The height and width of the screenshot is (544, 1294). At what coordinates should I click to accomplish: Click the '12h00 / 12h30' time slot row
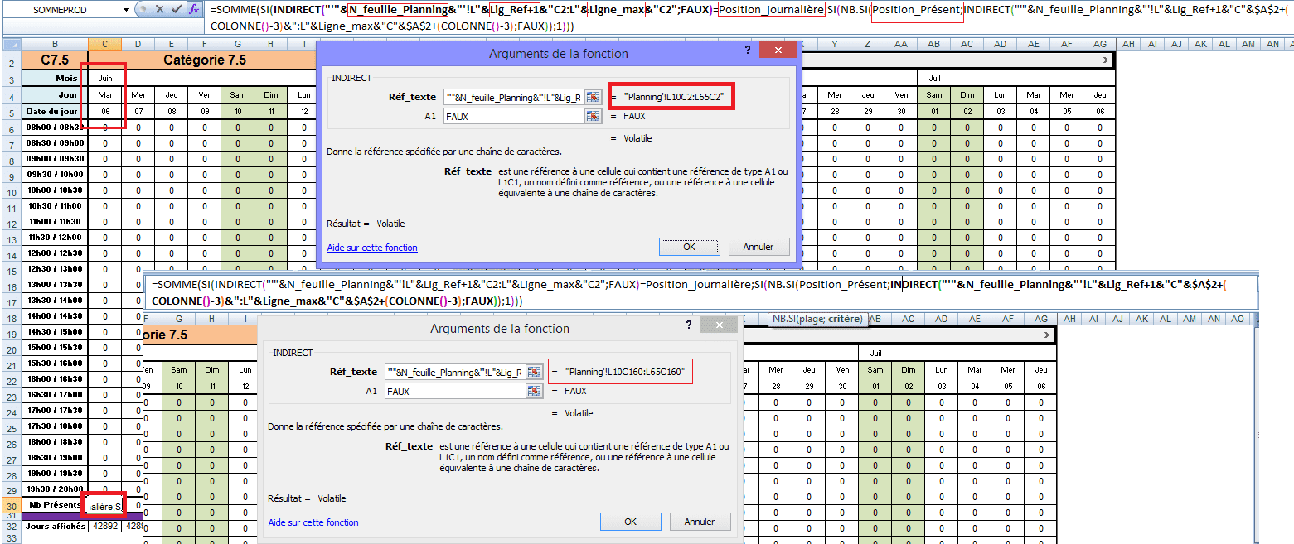55,253
